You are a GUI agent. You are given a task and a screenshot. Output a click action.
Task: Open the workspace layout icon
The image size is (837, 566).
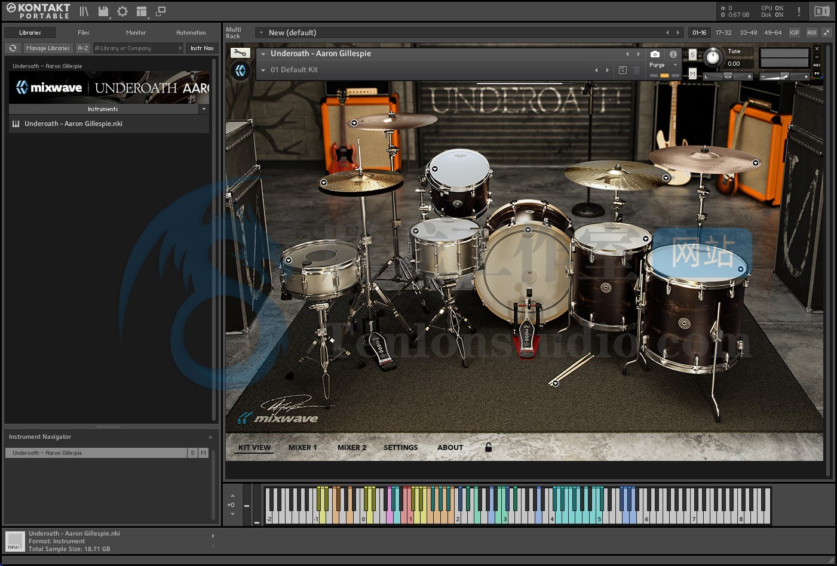click(142, 11)
